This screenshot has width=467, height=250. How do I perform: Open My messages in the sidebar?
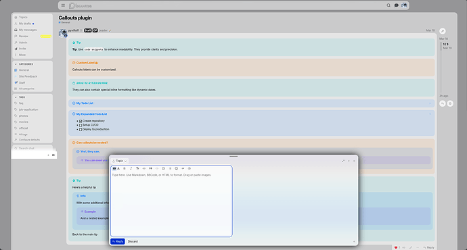28,30
